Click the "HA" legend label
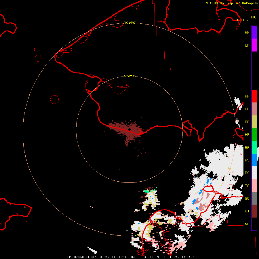This screenshot has height=259, width=259. tap(247, 96)
